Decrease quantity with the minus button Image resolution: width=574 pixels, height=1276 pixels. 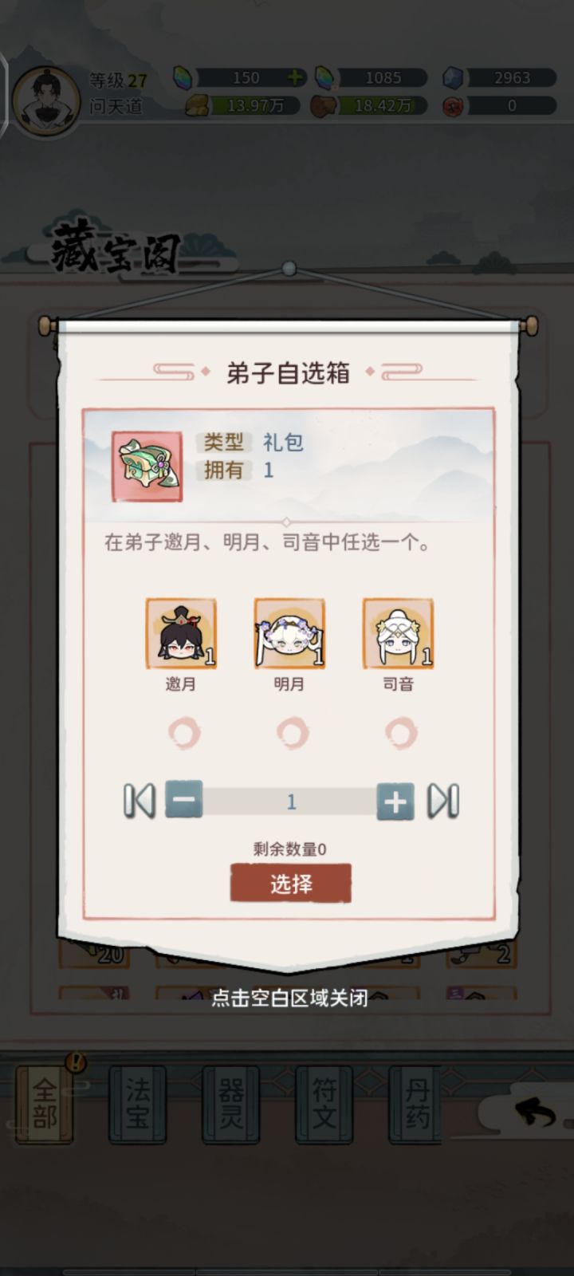(184, 800)
